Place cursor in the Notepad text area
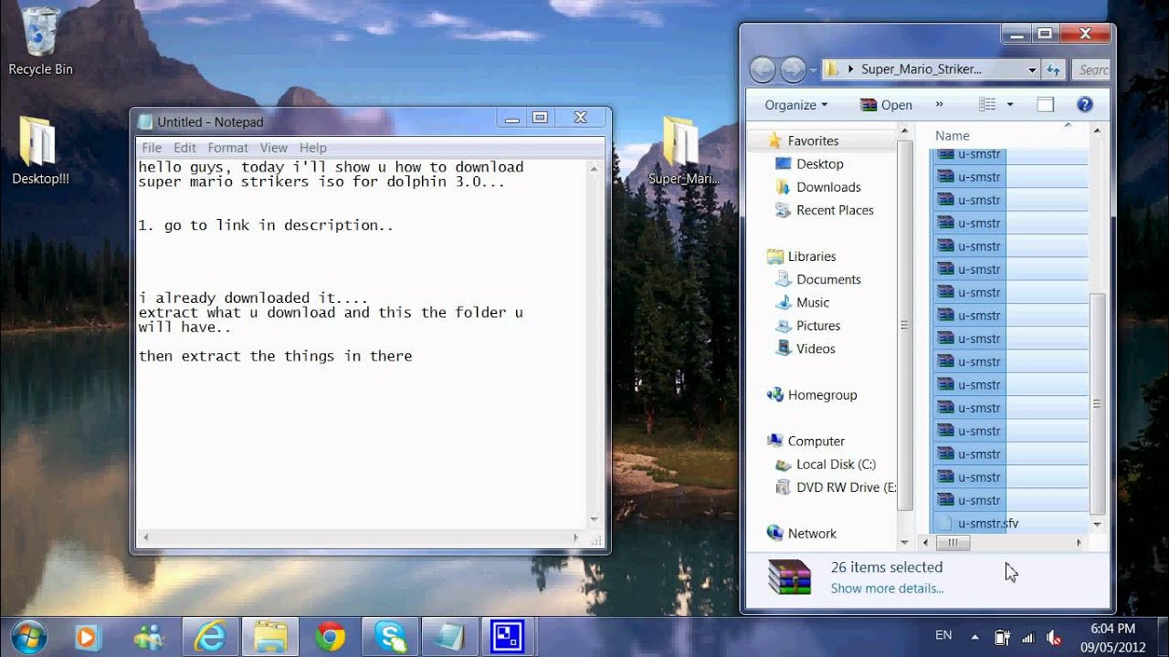The image size is (1169, 657). click(361, 344)
